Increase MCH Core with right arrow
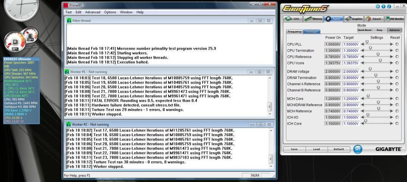407x182 pixels. click(x=392, y=99)
